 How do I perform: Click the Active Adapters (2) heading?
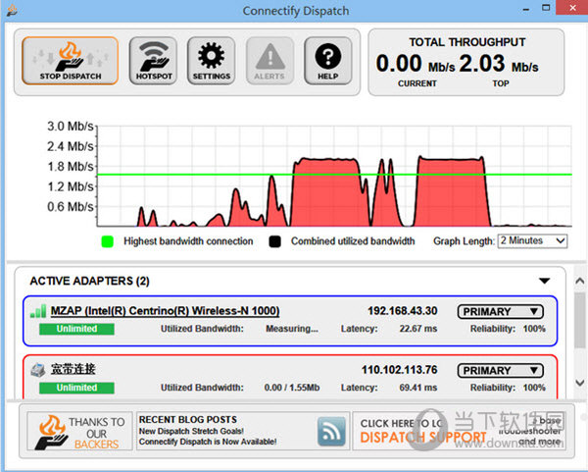89,281
